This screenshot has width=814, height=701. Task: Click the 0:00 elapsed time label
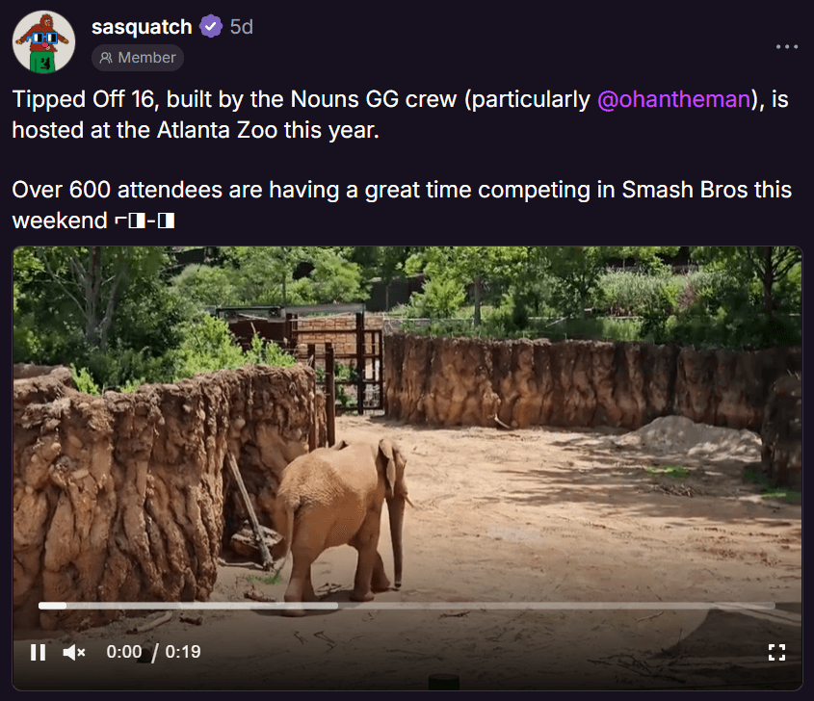pyautogui.click(x=124, y=652)
